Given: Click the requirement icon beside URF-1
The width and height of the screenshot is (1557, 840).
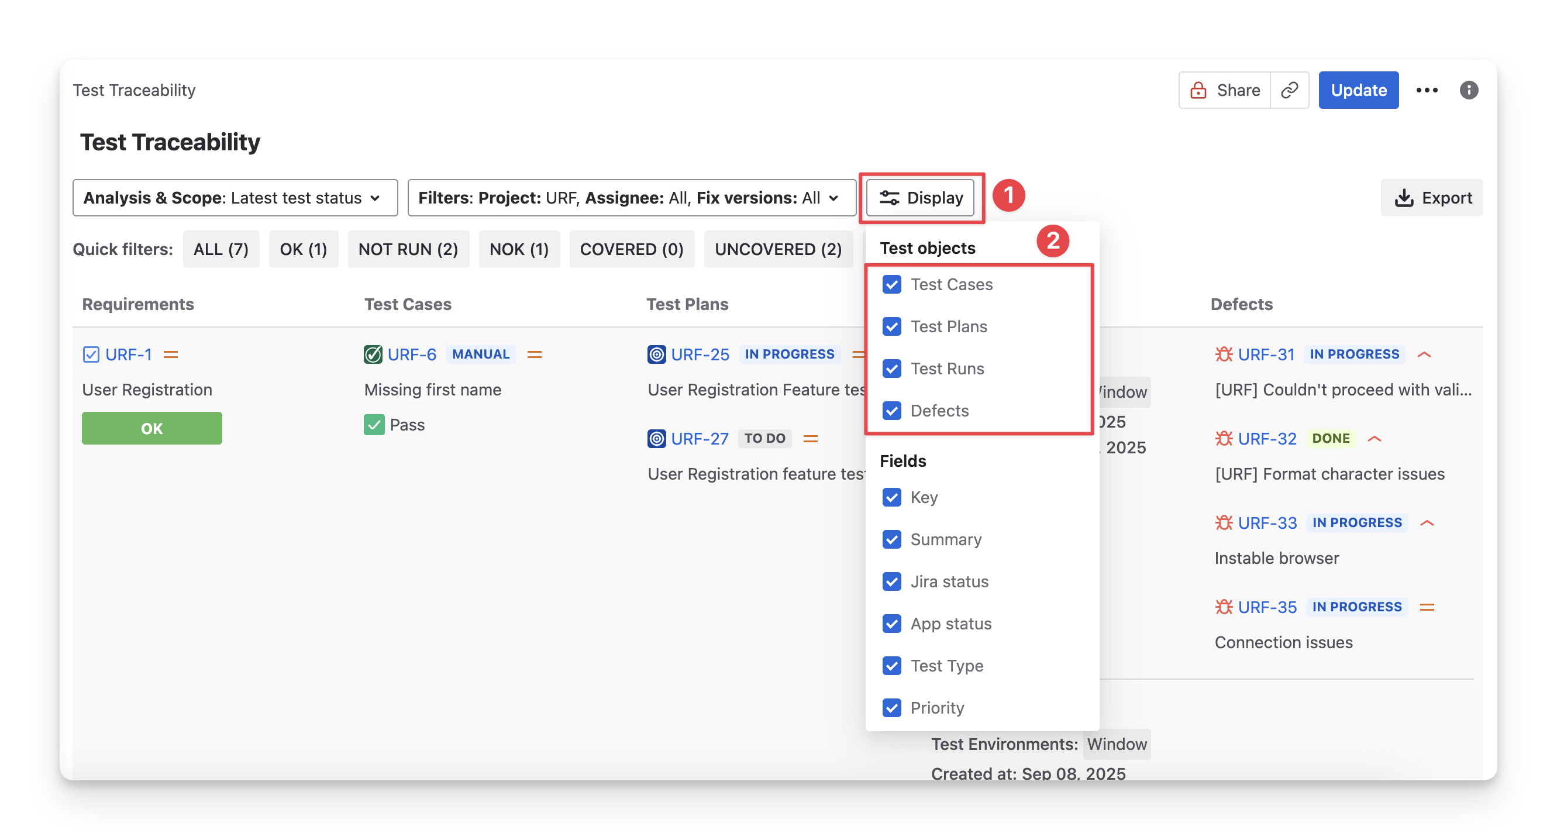Looking at the screenshot, I should pos(91,354).
